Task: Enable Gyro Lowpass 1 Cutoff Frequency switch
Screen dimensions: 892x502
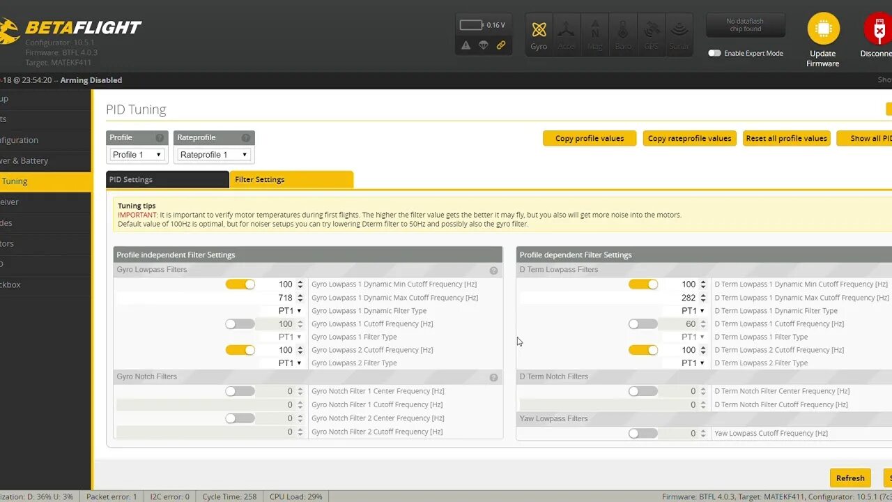Action: (x=240, y=324)
